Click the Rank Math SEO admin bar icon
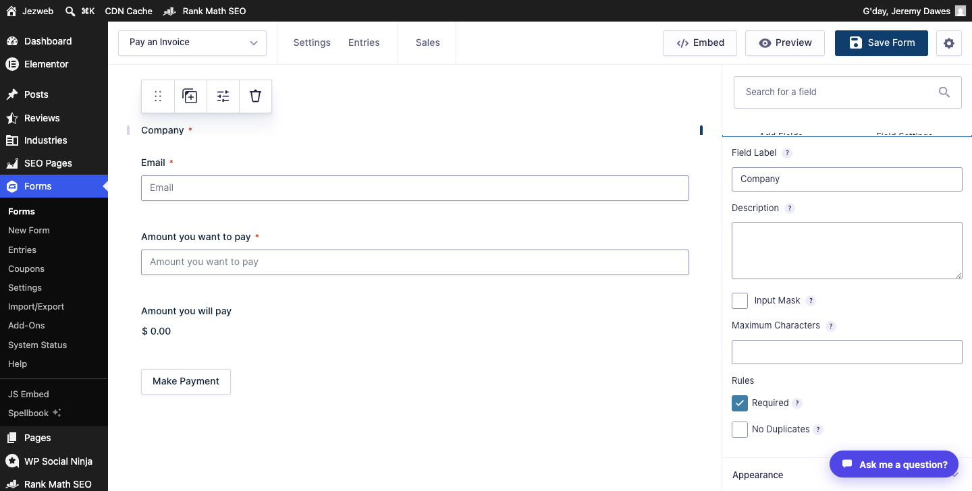972x491 pixels. tap(170, 11)
